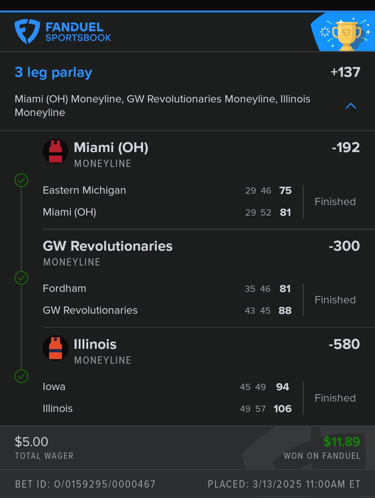Click the +137 parlay odds

345,72
